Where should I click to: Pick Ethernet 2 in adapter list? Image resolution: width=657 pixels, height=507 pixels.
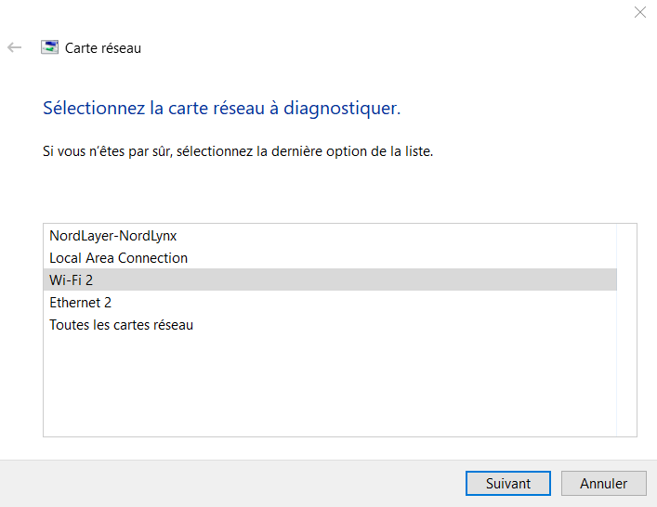[80, 303]
